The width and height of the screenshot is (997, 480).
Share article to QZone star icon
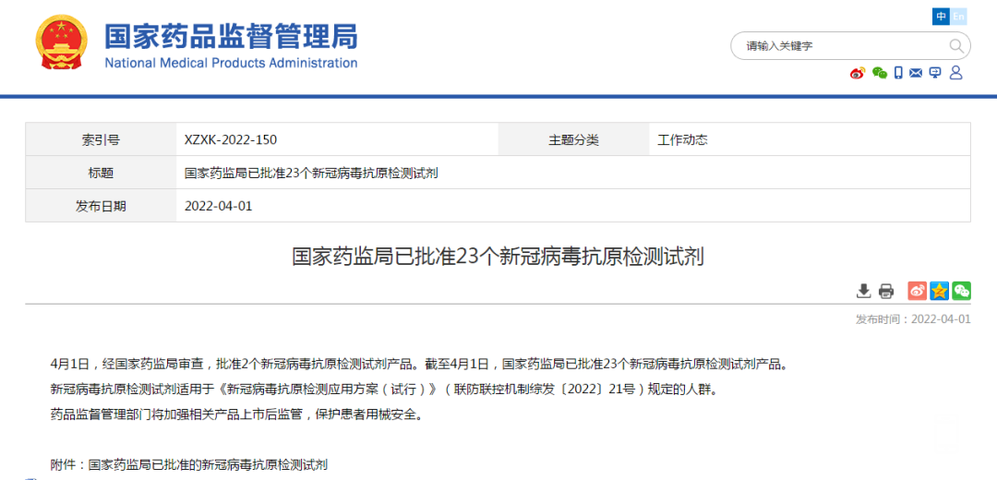(939, 291)
